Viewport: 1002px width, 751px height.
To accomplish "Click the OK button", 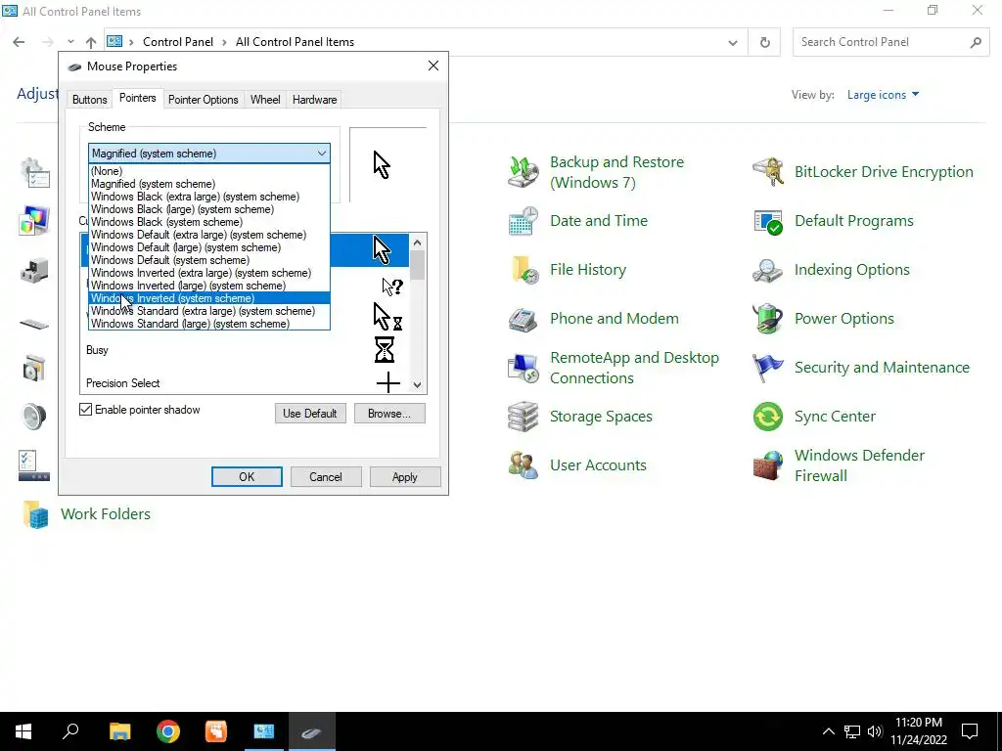I will [x=247, y=477].
